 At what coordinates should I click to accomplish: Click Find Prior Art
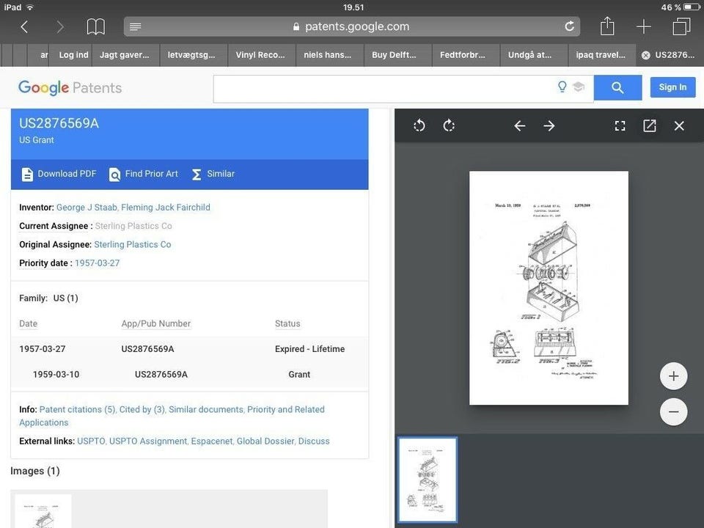click(144, 175)
